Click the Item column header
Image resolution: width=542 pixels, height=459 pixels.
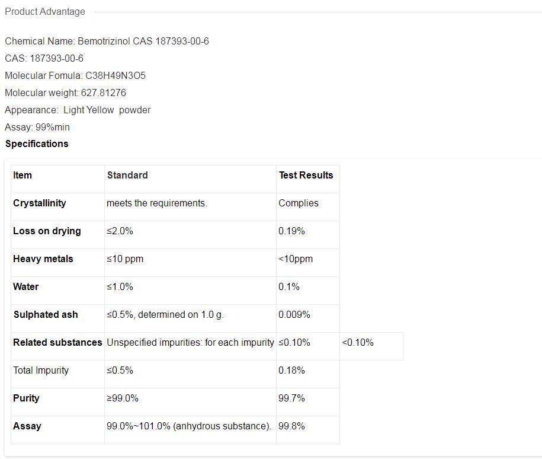pyautogui.click(x=23, y=176)
